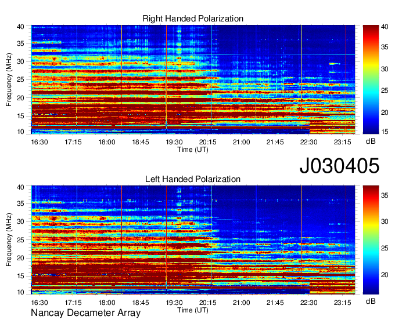Image resolution: width=395 pixels, height=320 pixels.
Task: Click 18:45 time tick under left-handed plot
Action: (x=141, y=302)
